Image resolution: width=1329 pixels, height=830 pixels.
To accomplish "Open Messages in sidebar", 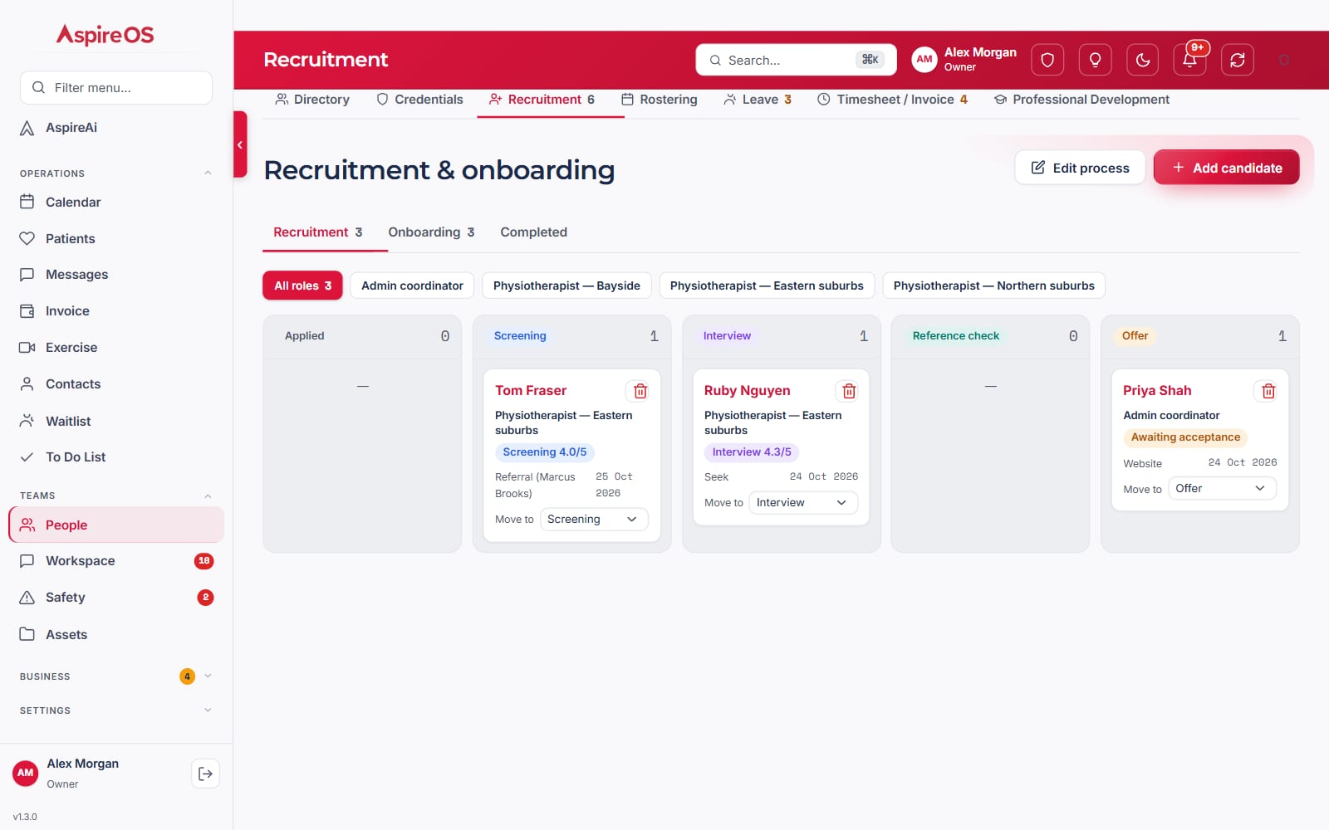I will tap(116, 275).
